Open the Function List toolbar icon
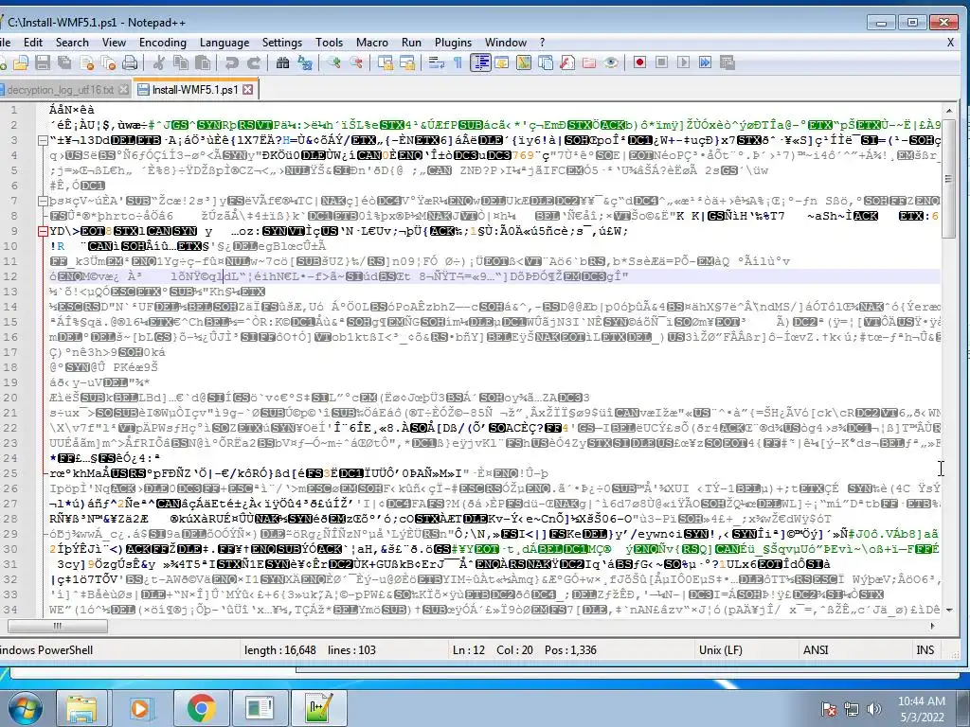Screen dimensions: 970x727 pos(567,62)
